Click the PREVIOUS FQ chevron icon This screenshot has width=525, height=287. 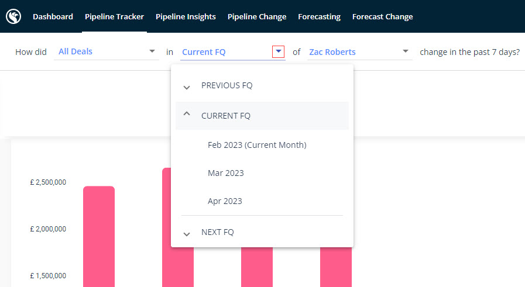point(187,87)
